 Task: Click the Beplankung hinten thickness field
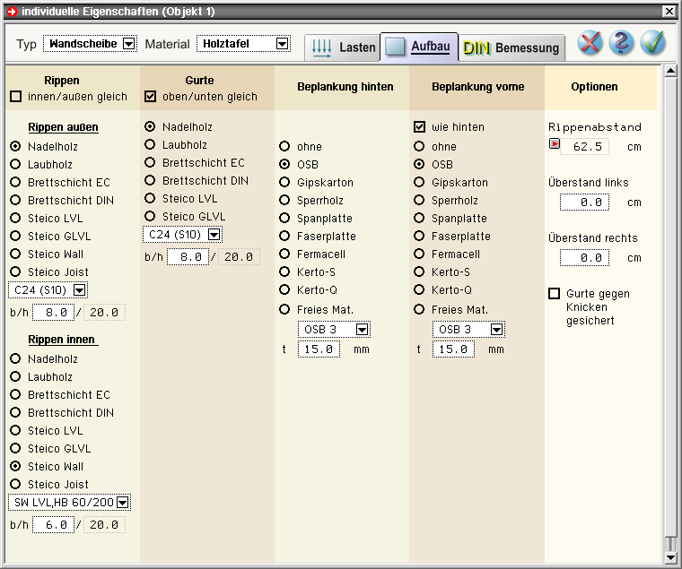[x=319, y=349]
